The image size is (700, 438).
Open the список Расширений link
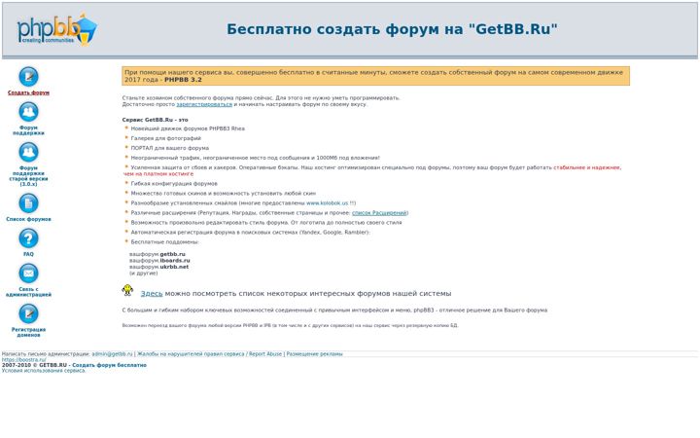tap(379, 213)
